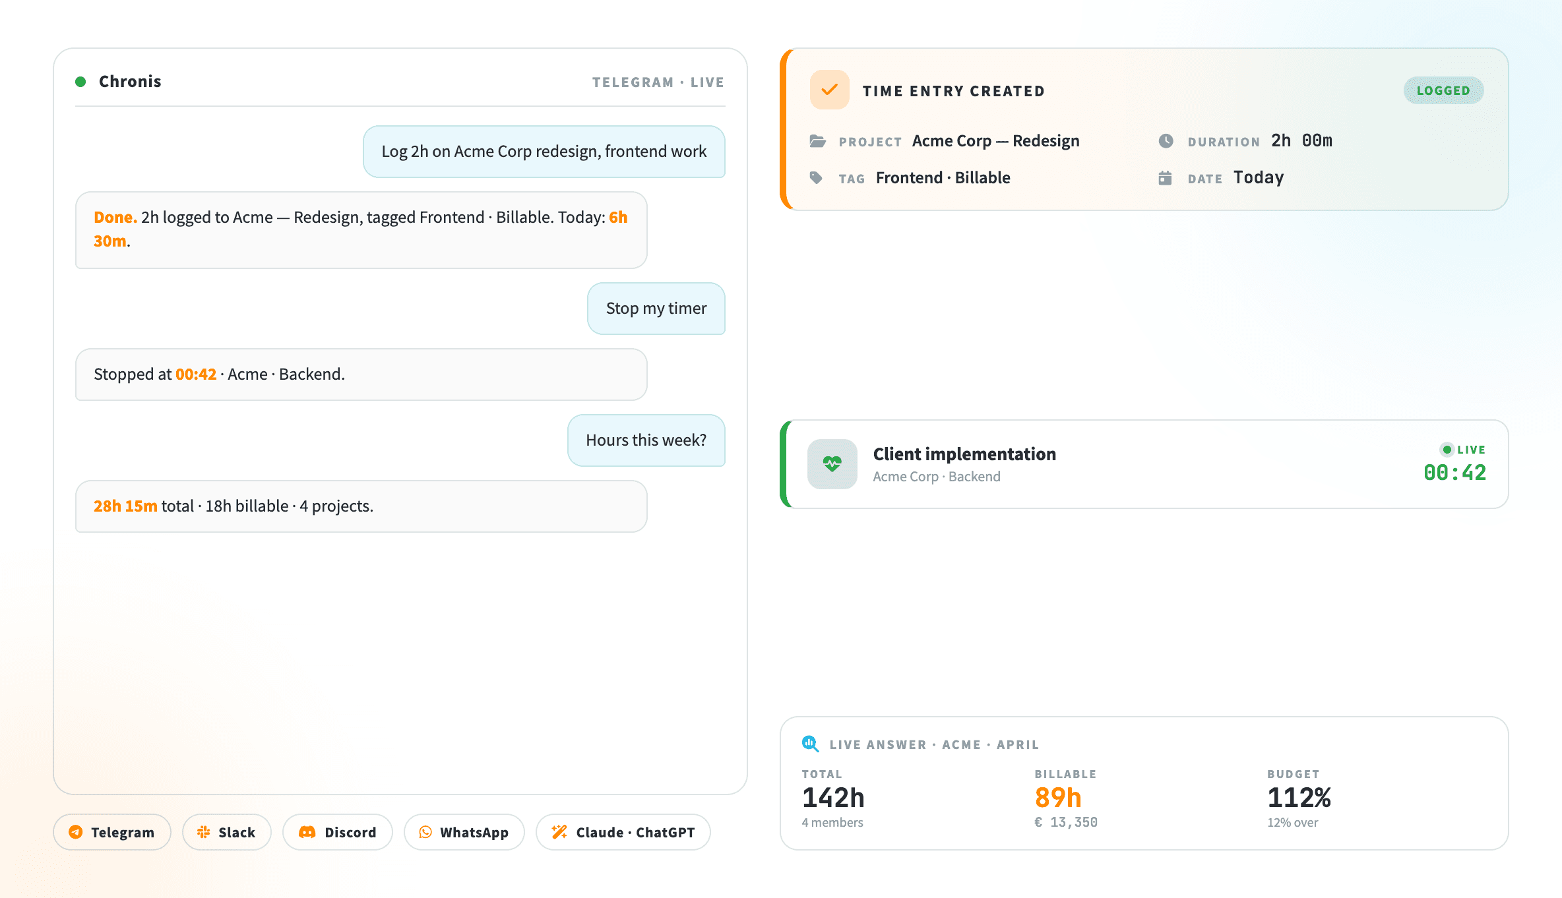Click the LIVE ANSWER · ACME · APRIL heading
The image size is (1562, 898).
(x=935, y=744)
